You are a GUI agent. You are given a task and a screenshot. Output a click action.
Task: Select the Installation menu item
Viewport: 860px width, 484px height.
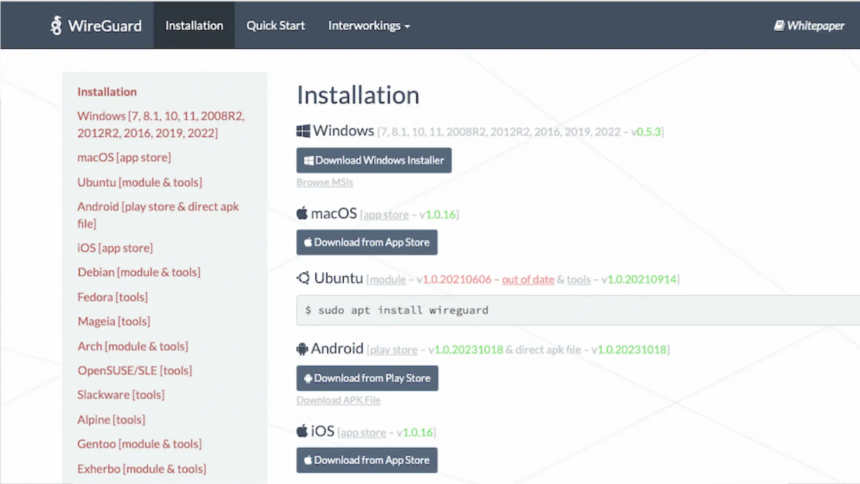[x=194, y=26]
